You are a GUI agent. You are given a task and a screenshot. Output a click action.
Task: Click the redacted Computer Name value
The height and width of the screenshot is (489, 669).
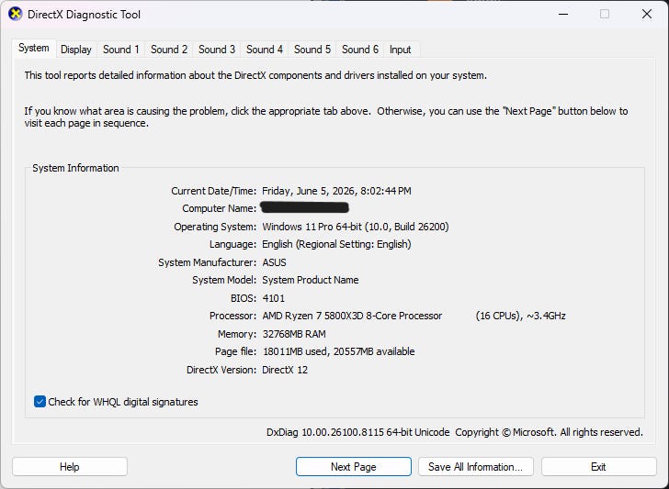coord(305,208)
